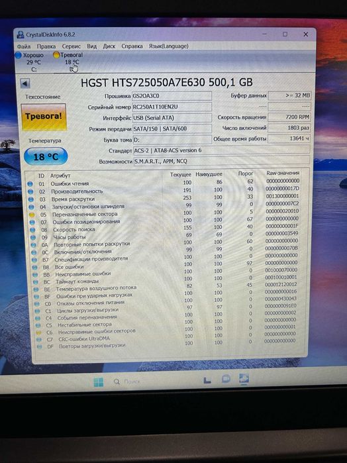347x463 pixels.
Task: Click status icon for B7 Спецификации производителя
Action: [x=34, y=260]
